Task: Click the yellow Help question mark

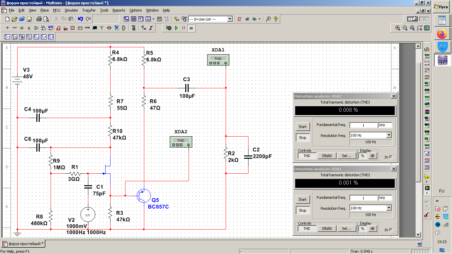Action: 276,19
